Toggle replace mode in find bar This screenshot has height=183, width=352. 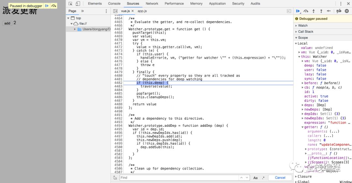pyautogui.click(x=115, y=177)
